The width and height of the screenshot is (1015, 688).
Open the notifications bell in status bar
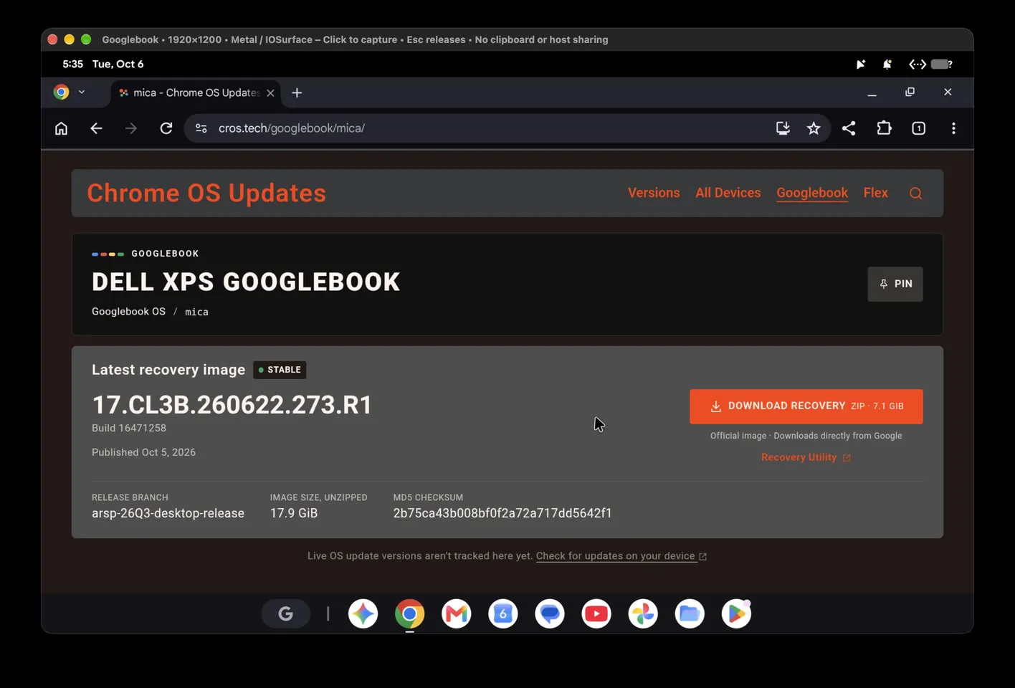[x=887, y=64]
